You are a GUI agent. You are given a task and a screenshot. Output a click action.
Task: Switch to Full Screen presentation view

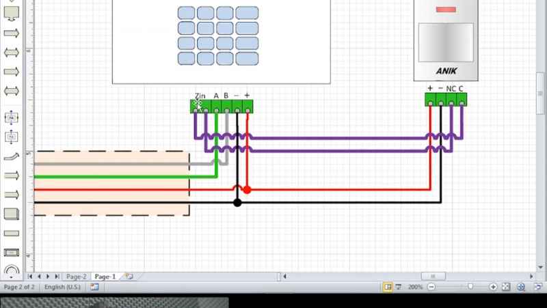click(x=399, y=288)
